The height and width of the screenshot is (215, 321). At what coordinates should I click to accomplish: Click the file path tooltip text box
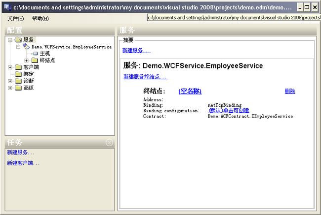[x=234, y=18]
